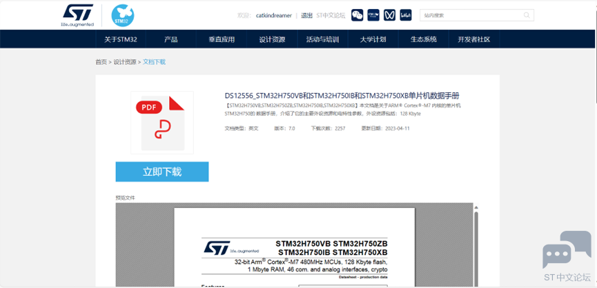This screenshot has height=288, width=597.
Task: Open the 产品 menu
Action: [171, 39]
